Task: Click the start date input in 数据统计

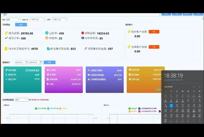Action: [x=22, y=62]
